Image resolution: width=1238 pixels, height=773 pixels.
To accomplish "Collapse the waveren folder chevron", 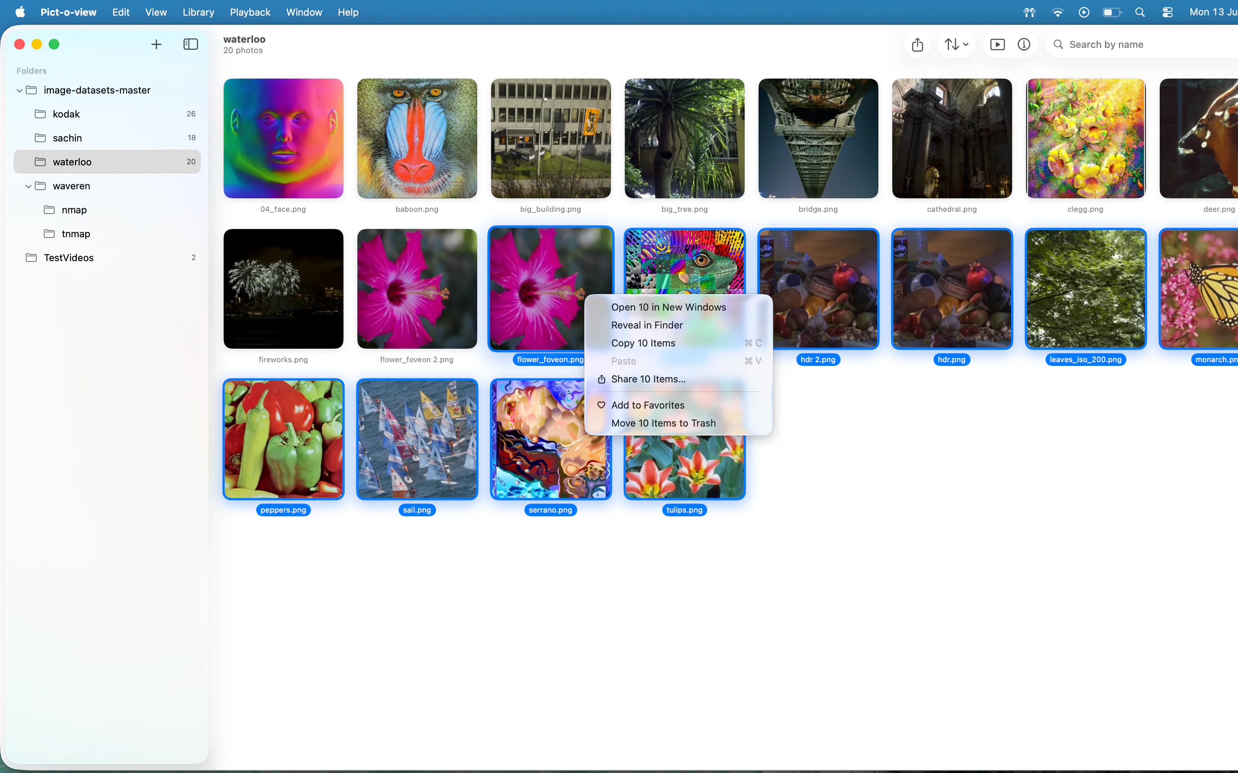I will pos(29,186).
